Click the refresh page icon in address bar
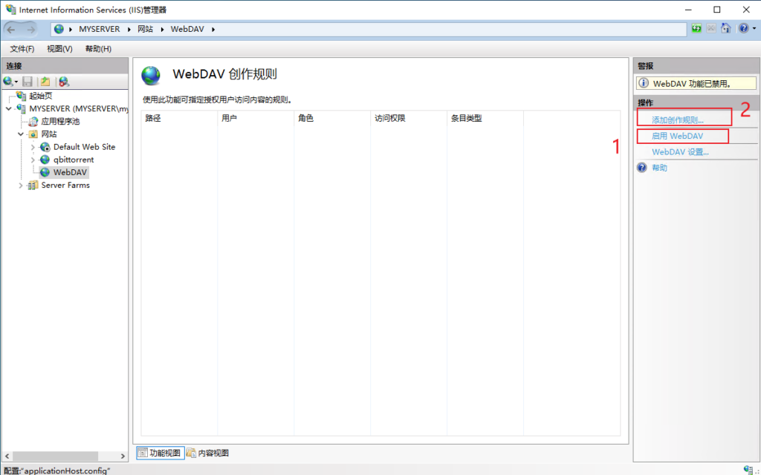 point(696,28)
